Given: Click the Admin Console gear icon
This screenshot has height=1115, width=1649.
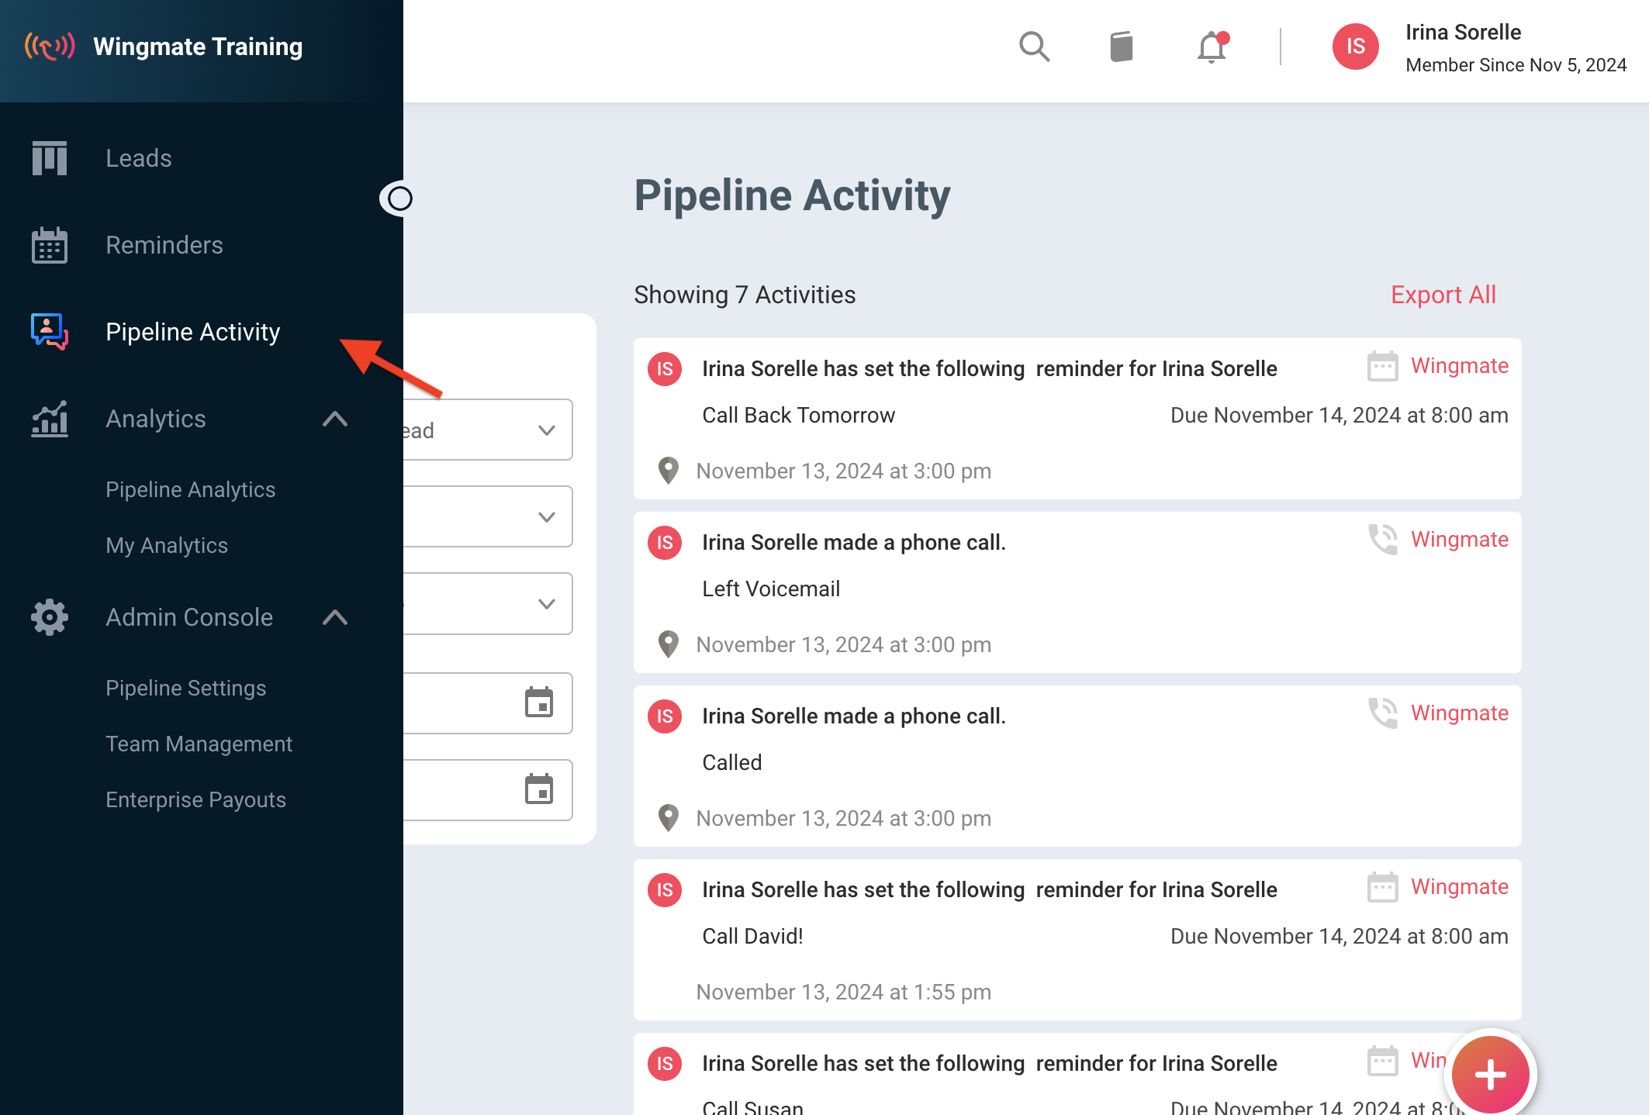Looking at the screenshot, I should (x=50, y=617).
